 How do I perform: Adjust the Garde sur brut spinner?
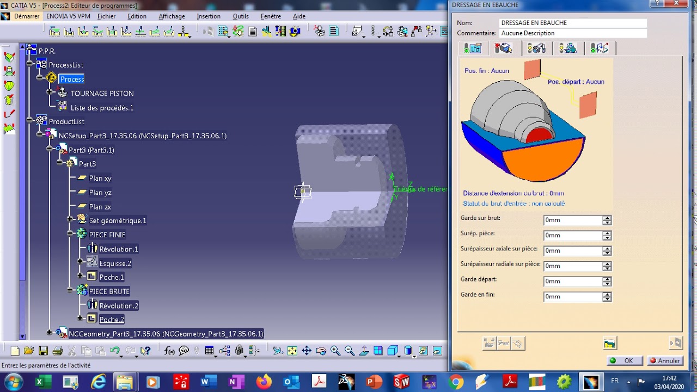coord(607,220)
